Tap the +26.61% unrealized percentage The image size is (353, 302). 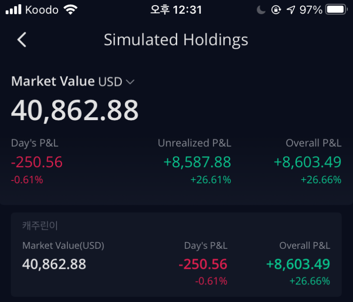(x=211, y=180)
